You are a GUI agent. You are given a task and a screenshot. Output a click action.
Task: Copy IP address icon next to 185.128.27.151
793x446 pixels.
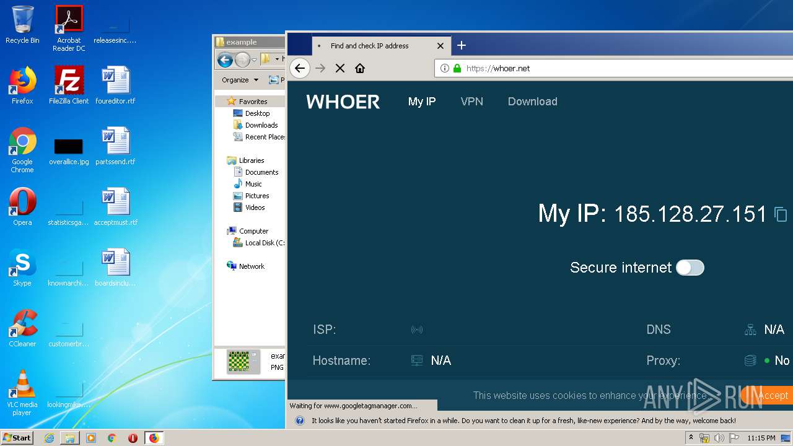[x=781, y=214]
